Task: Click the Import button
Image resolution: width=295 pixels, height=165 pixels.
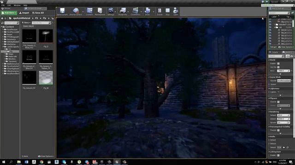Action: point(24,13)
